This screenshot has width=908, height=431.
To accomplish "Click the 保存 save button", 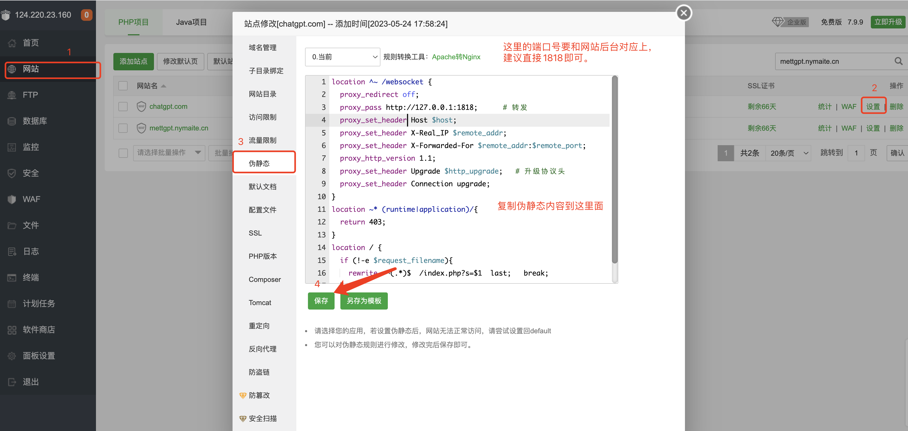I will 321,301.
